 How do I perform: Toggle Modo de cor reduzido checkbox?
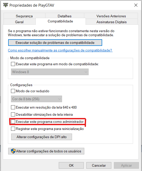pos(13,91)
